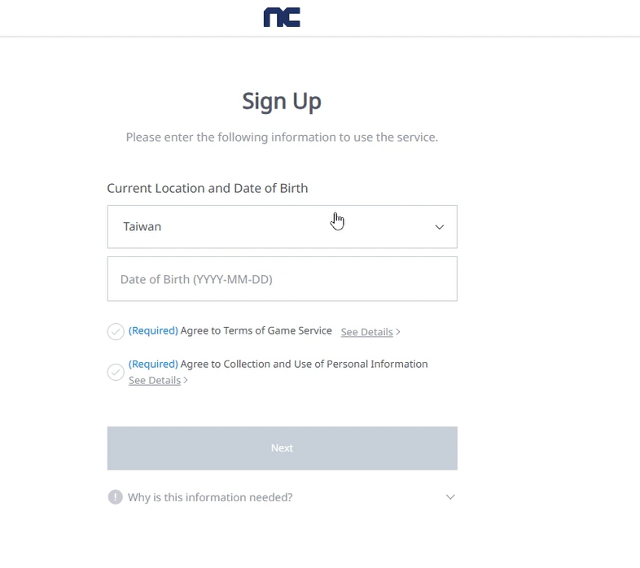
Task: Click the 'Please enter the following information' subtitle
Action: click(282, 138)
